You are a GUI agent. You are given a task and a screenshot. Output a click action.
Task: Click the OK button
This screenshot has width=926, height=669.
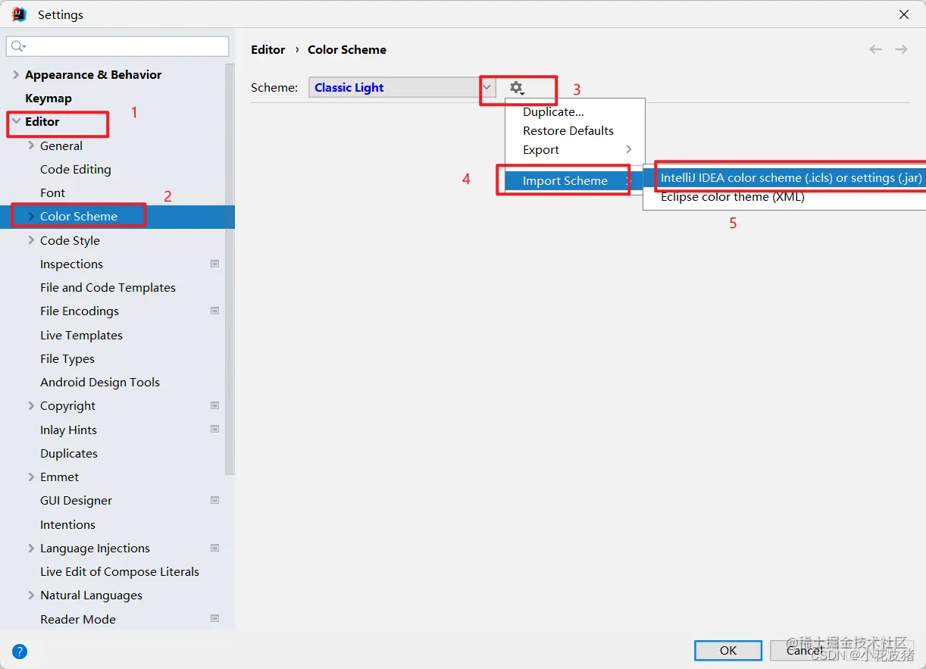pos(728,650)
